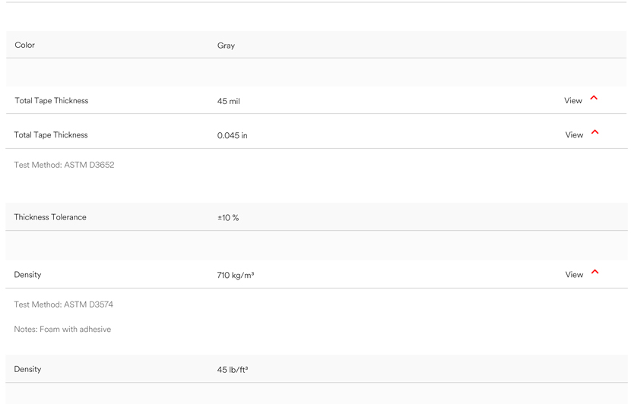
Task: Select the 0.045 in thickness value
Action: (232, 135)
